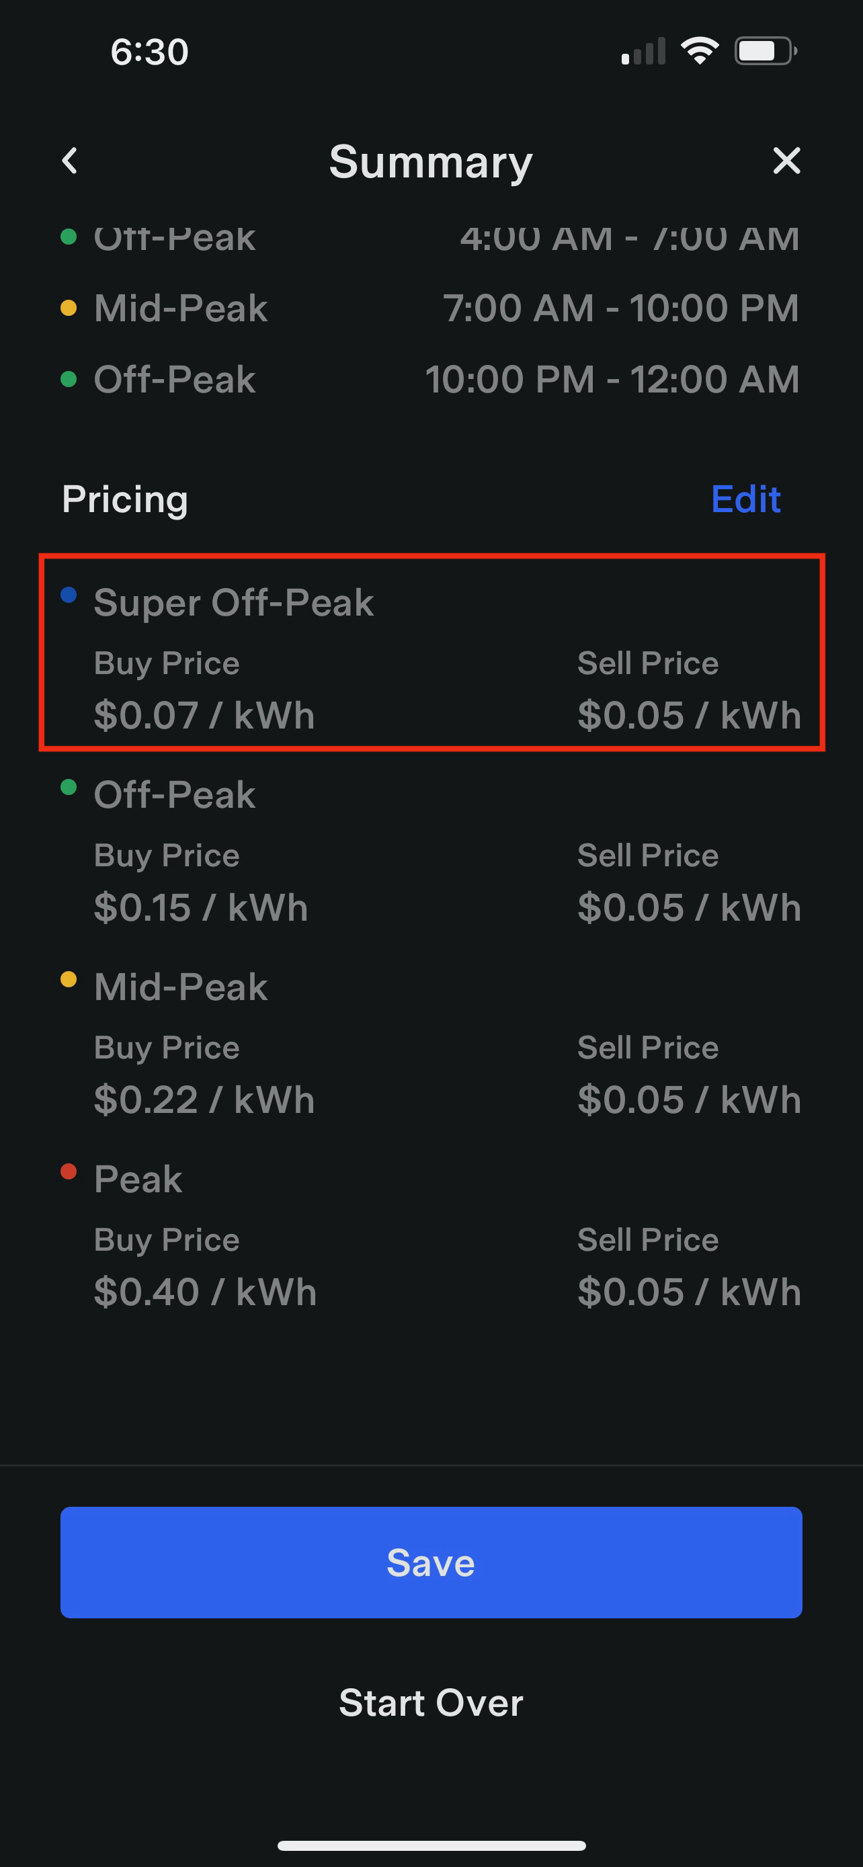Tap the red Peak color dot
The height and width of the screenshot is (1867, 863).
tap(69, 1171)
